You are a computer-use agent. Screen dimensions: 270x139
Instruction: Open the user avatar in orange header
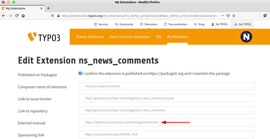coord(246,37)
